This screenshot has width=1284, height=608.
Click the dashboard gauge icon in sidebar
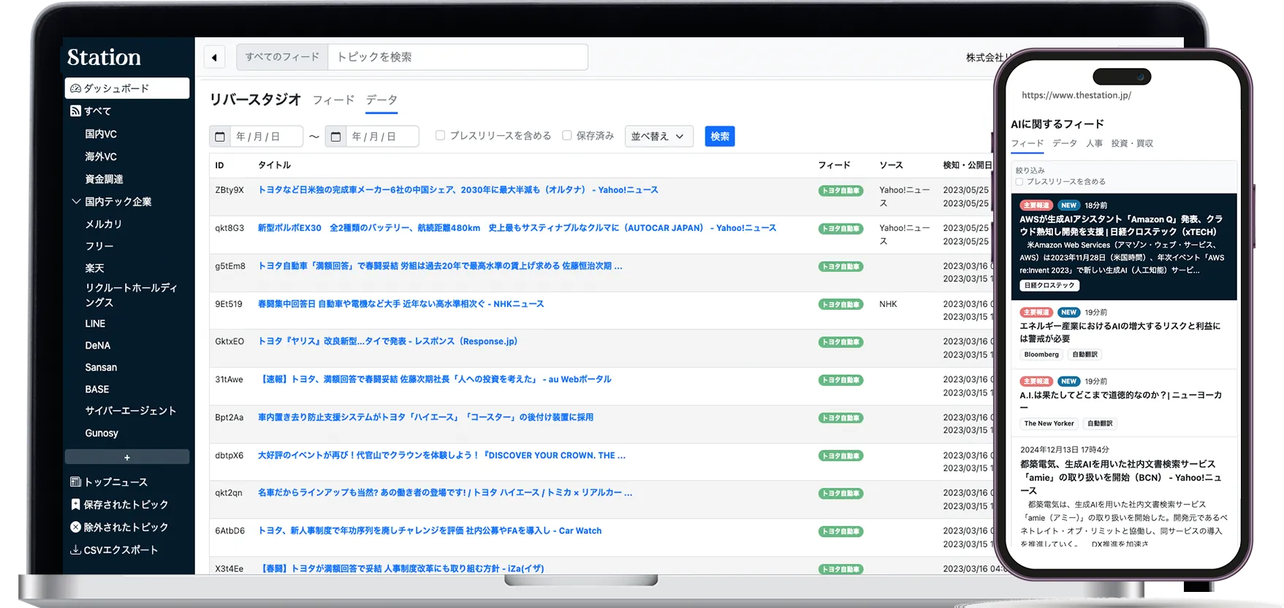75,88
